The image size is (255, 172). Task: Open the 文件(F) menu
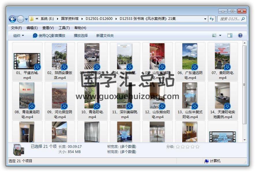(16, 28)
